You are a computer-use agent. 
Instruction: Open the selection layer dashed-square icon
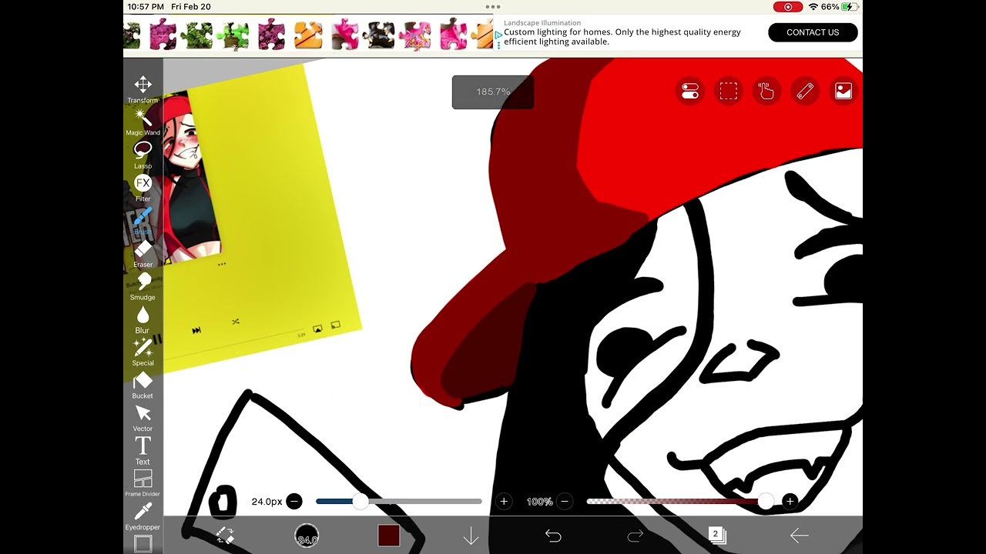pyautogui.click(x=728, y=92)
